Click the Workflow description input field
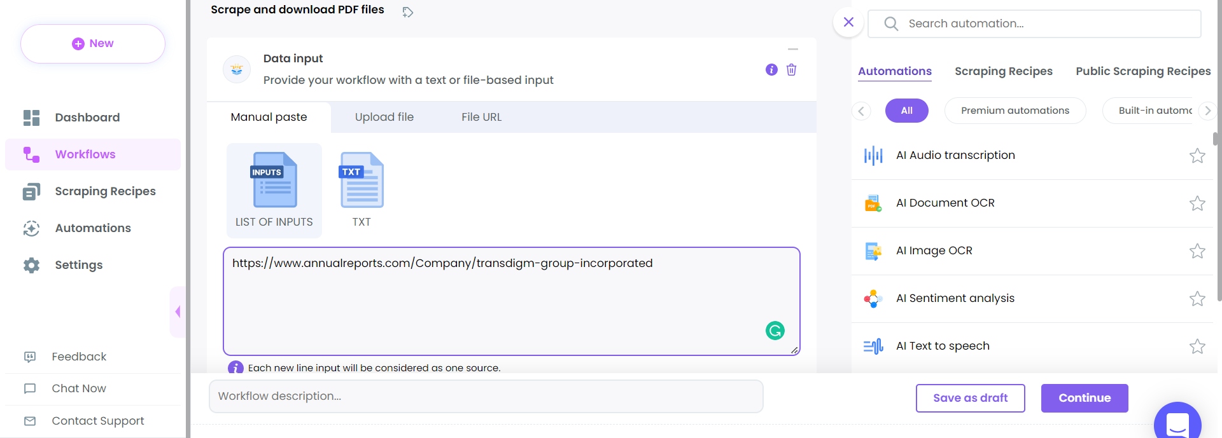 click(486, 396)
